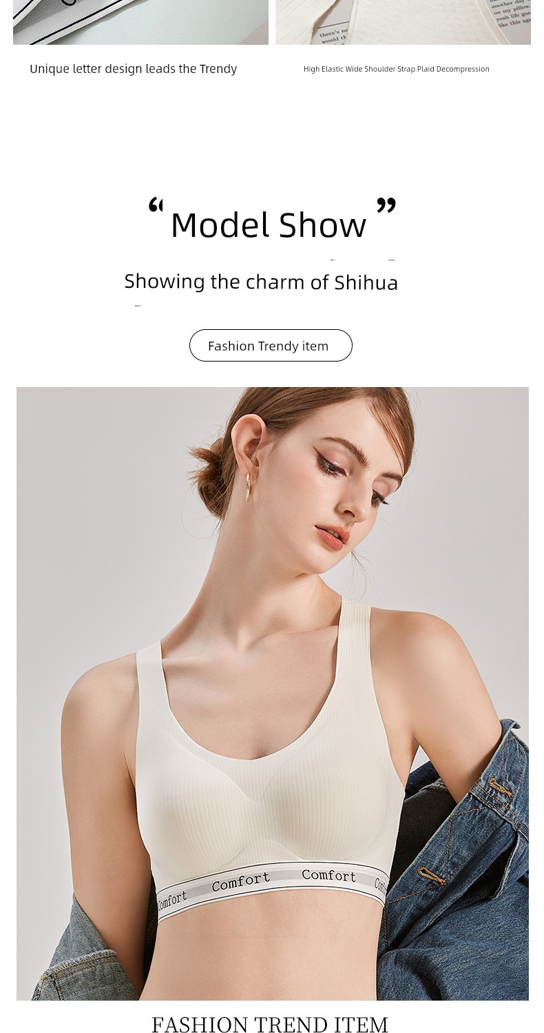Open the shoulder strap fabric detail thumbnail

click(x=403, y=22)
